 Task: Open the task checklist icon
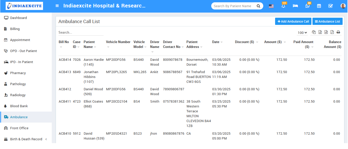coord(330,6)
